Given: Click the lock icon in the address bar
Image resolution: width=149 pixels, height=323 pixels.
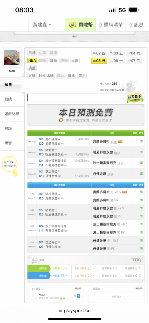Looking at the screenshot, I should pos(60,311).
